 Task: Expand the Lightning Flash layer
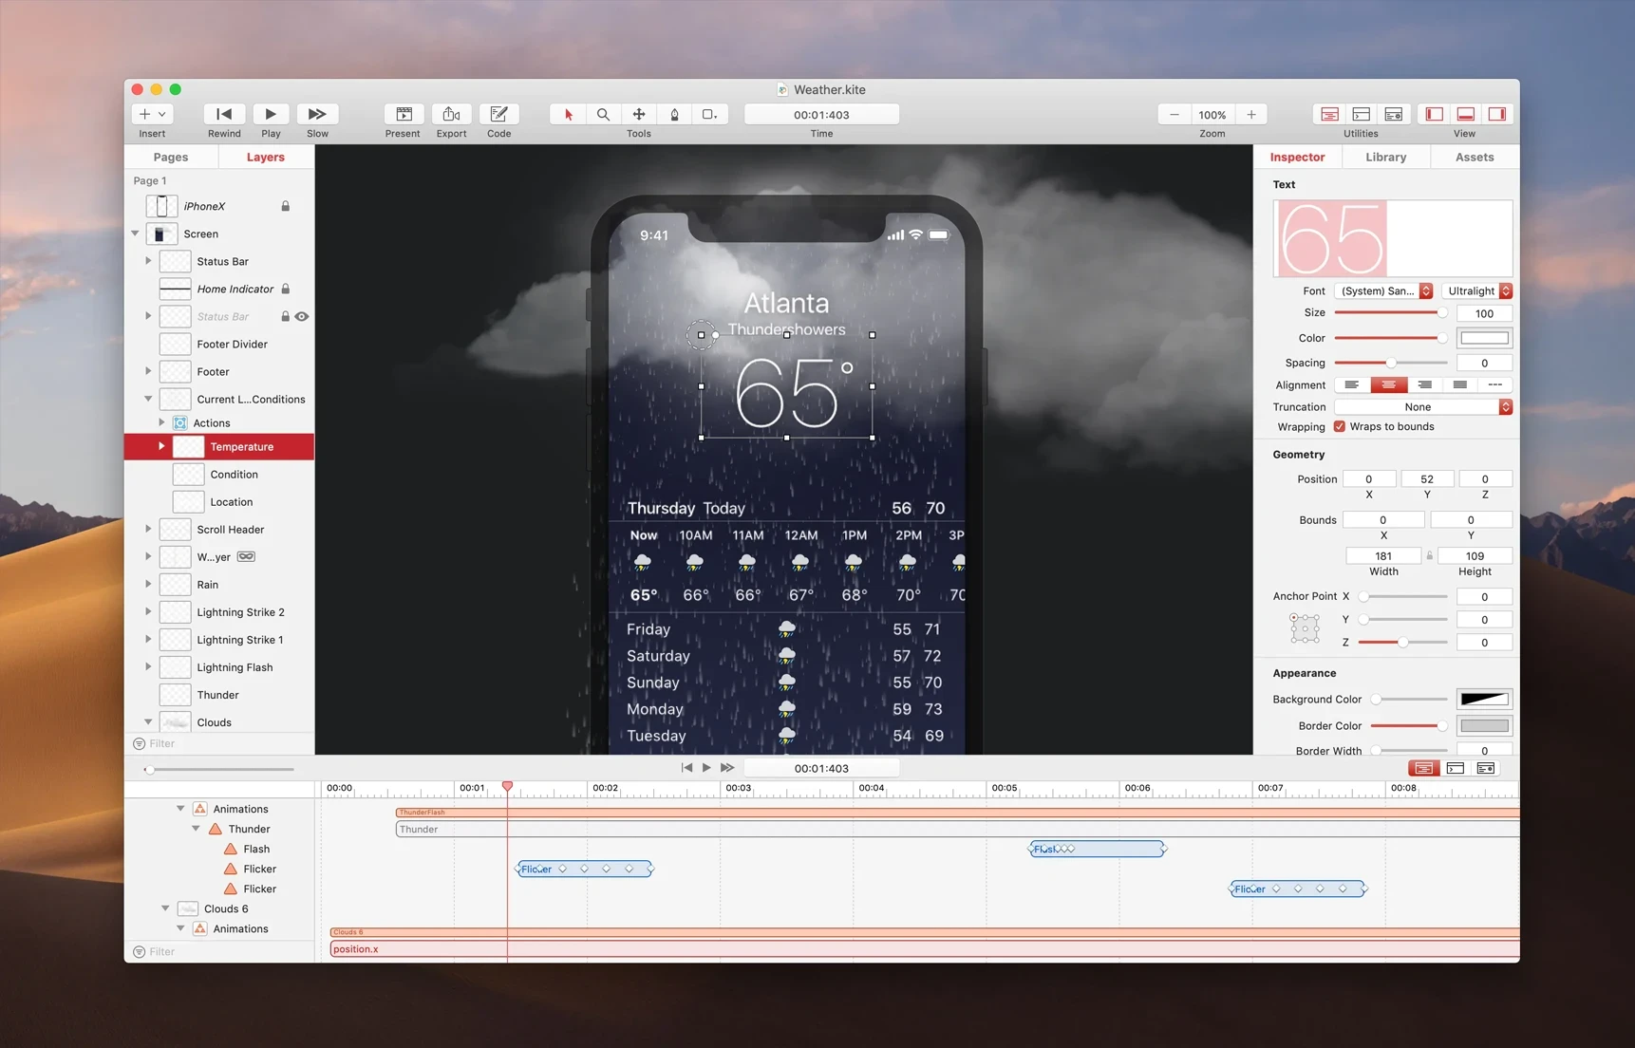148,667
